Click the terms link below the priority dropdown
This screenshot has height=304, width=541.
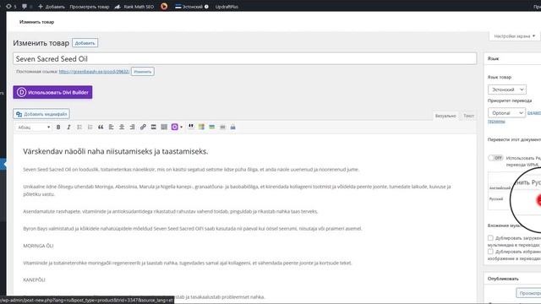[496, 122]
